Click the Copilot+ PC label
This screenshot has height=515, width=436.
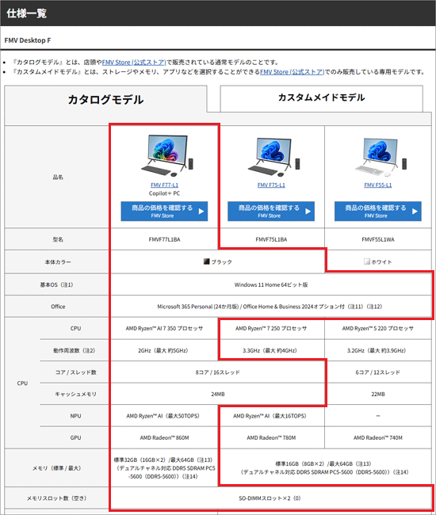pyautogui.click(x=164, y=193)
